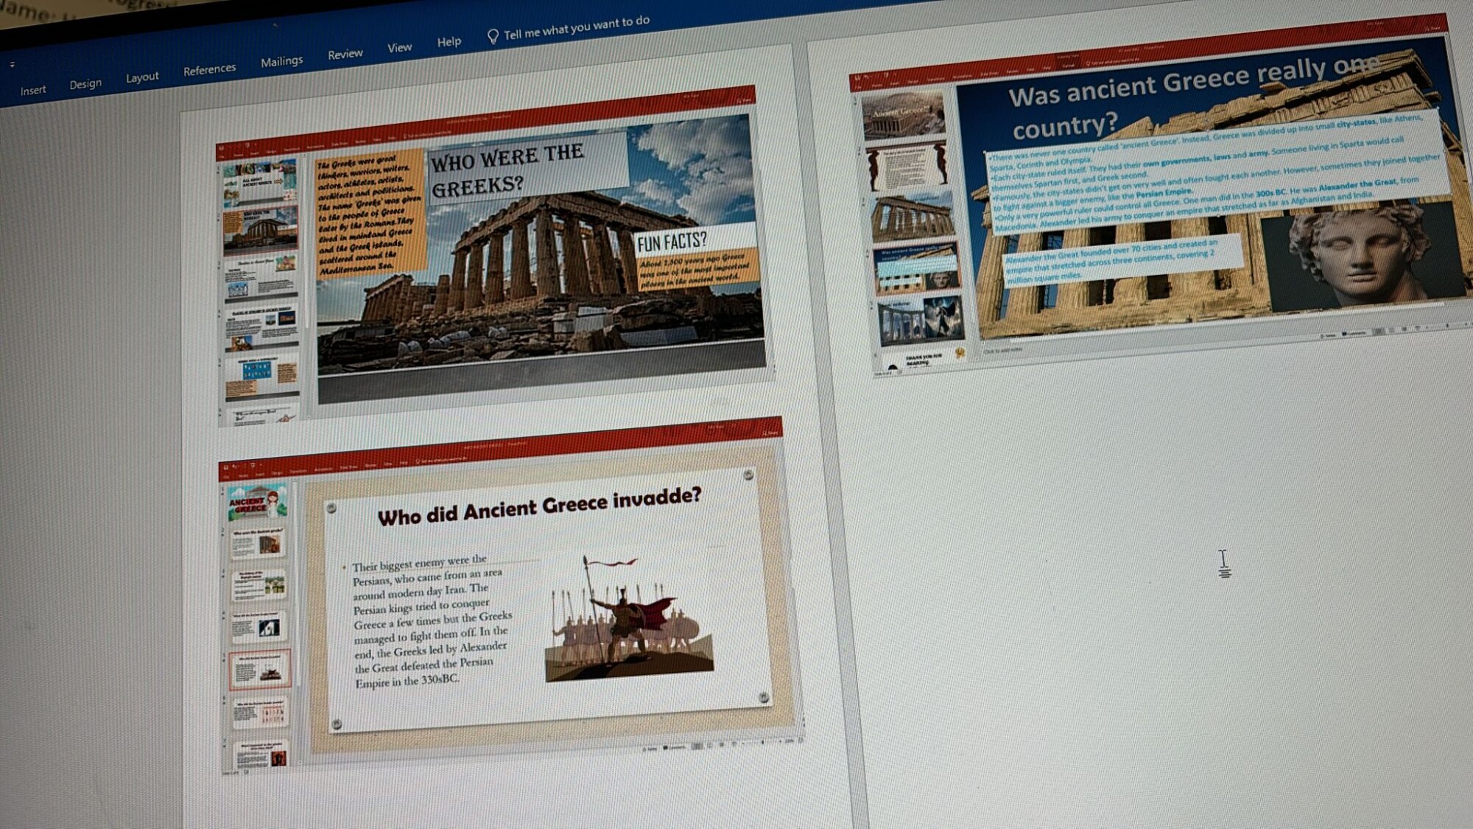Go to the Mailings tab
Screen dimensions: 1473x829
281,61
